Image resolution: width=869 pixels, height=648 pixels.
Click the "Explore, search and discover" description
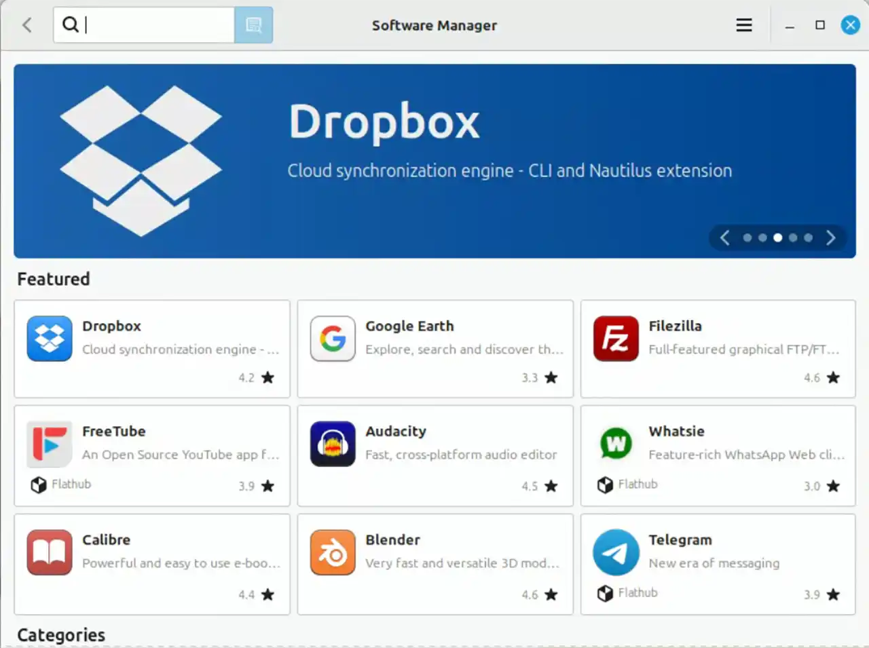point(464,349)
